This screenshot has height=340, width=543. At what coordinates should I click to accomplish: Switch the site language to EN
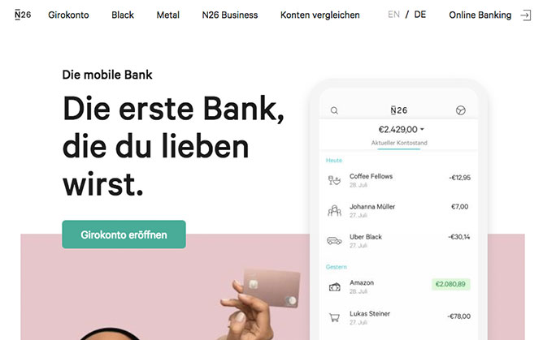coord(393,15)
